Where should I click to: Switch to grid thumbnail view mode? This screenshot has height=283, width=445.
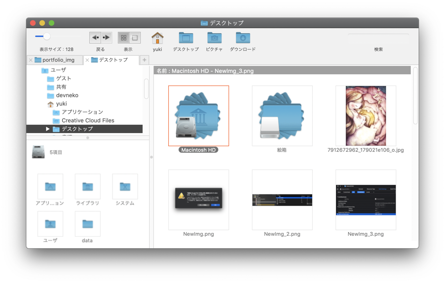coord(123,37)
